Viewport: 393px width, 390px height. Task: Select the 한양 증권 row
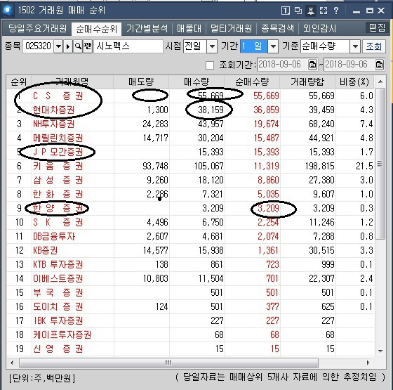[x=190, y=208]
